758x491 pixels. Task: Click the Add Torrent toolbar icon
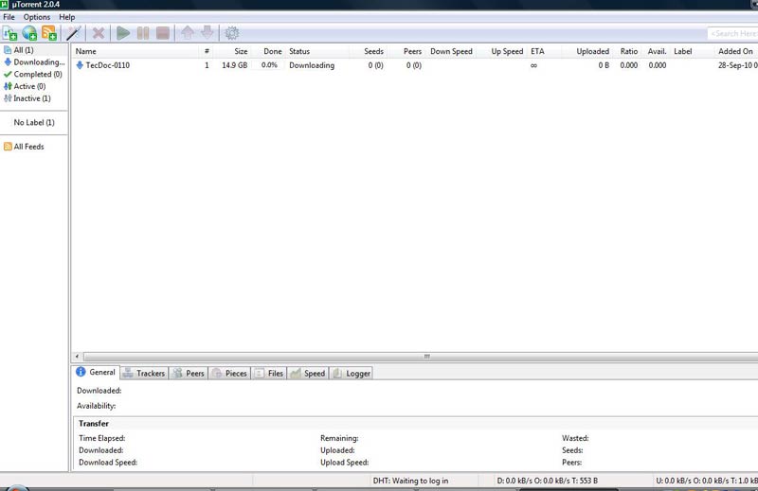9,33
